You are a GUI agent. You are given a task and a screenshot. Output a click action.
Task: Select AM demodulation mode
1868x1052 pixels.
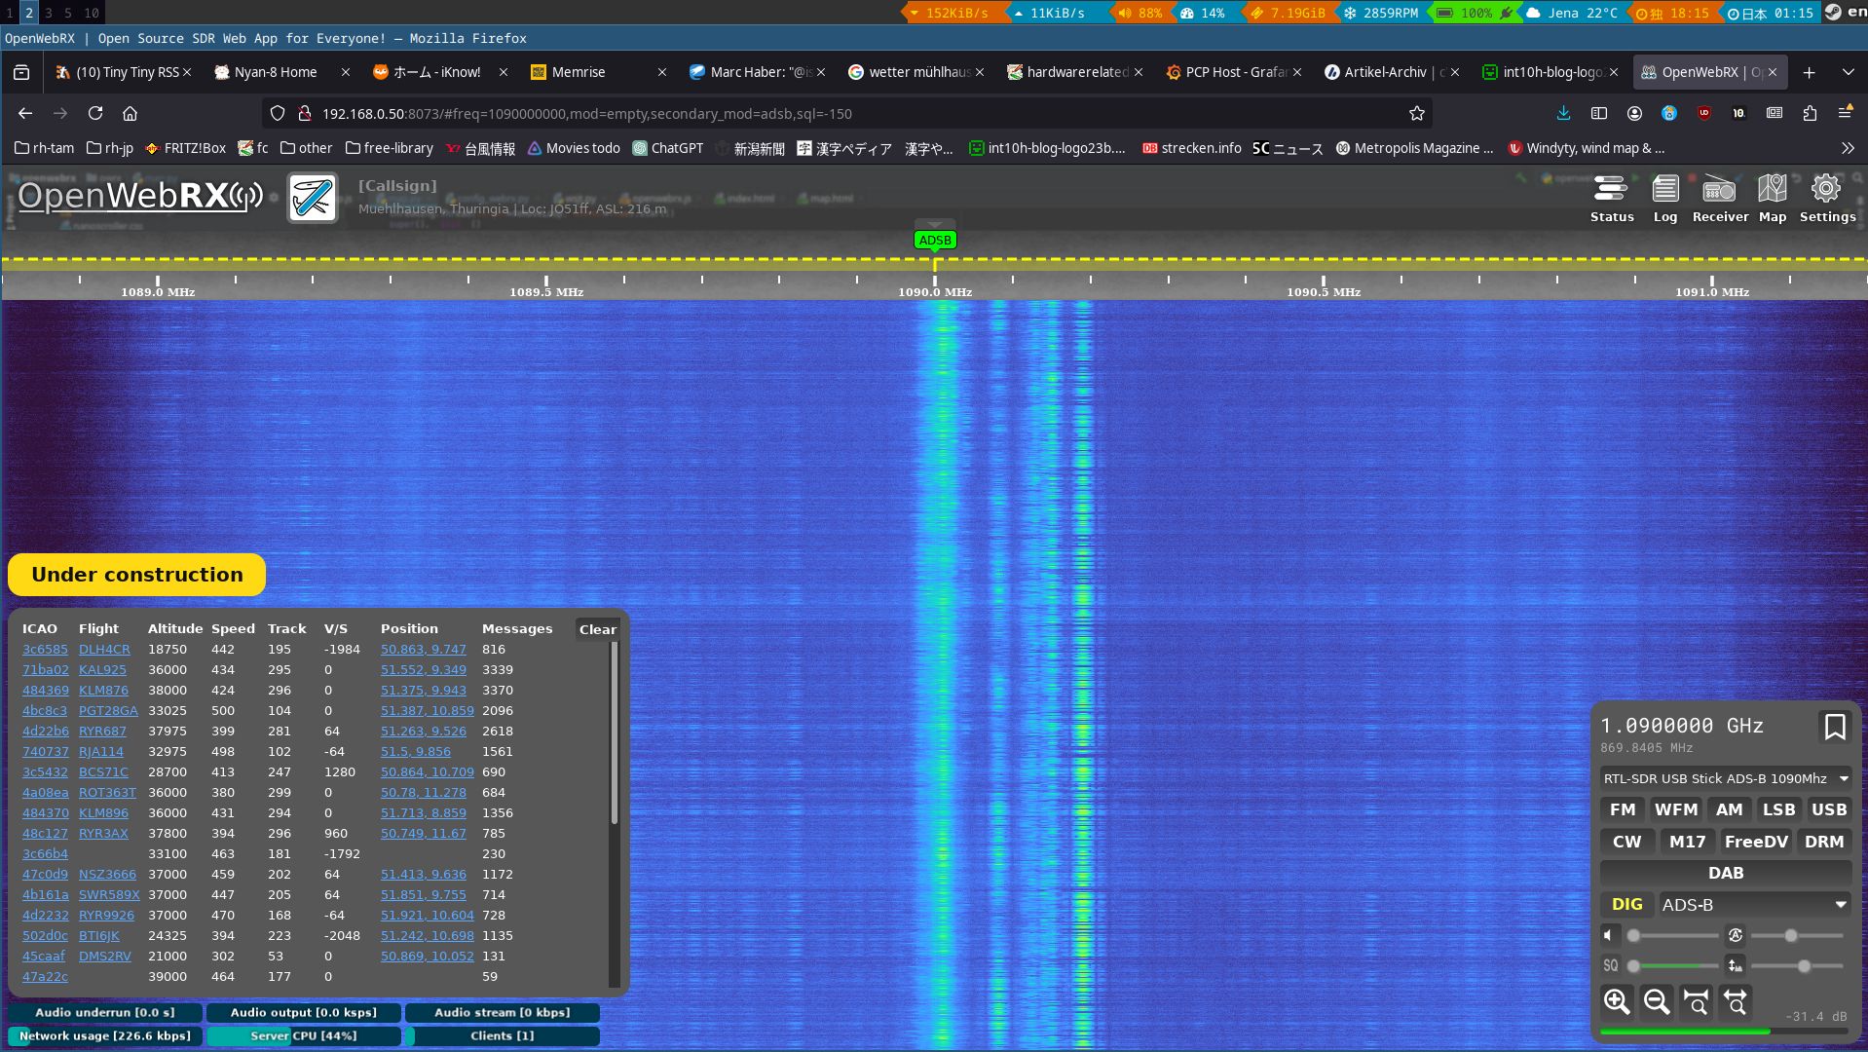pos(1729,809)
